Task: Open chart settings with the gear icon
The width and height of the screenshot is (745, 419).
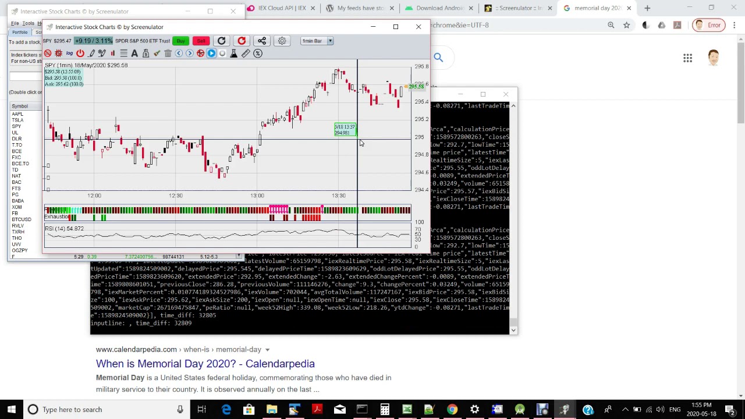Action: pyautogui.click(x=282, y=41)
